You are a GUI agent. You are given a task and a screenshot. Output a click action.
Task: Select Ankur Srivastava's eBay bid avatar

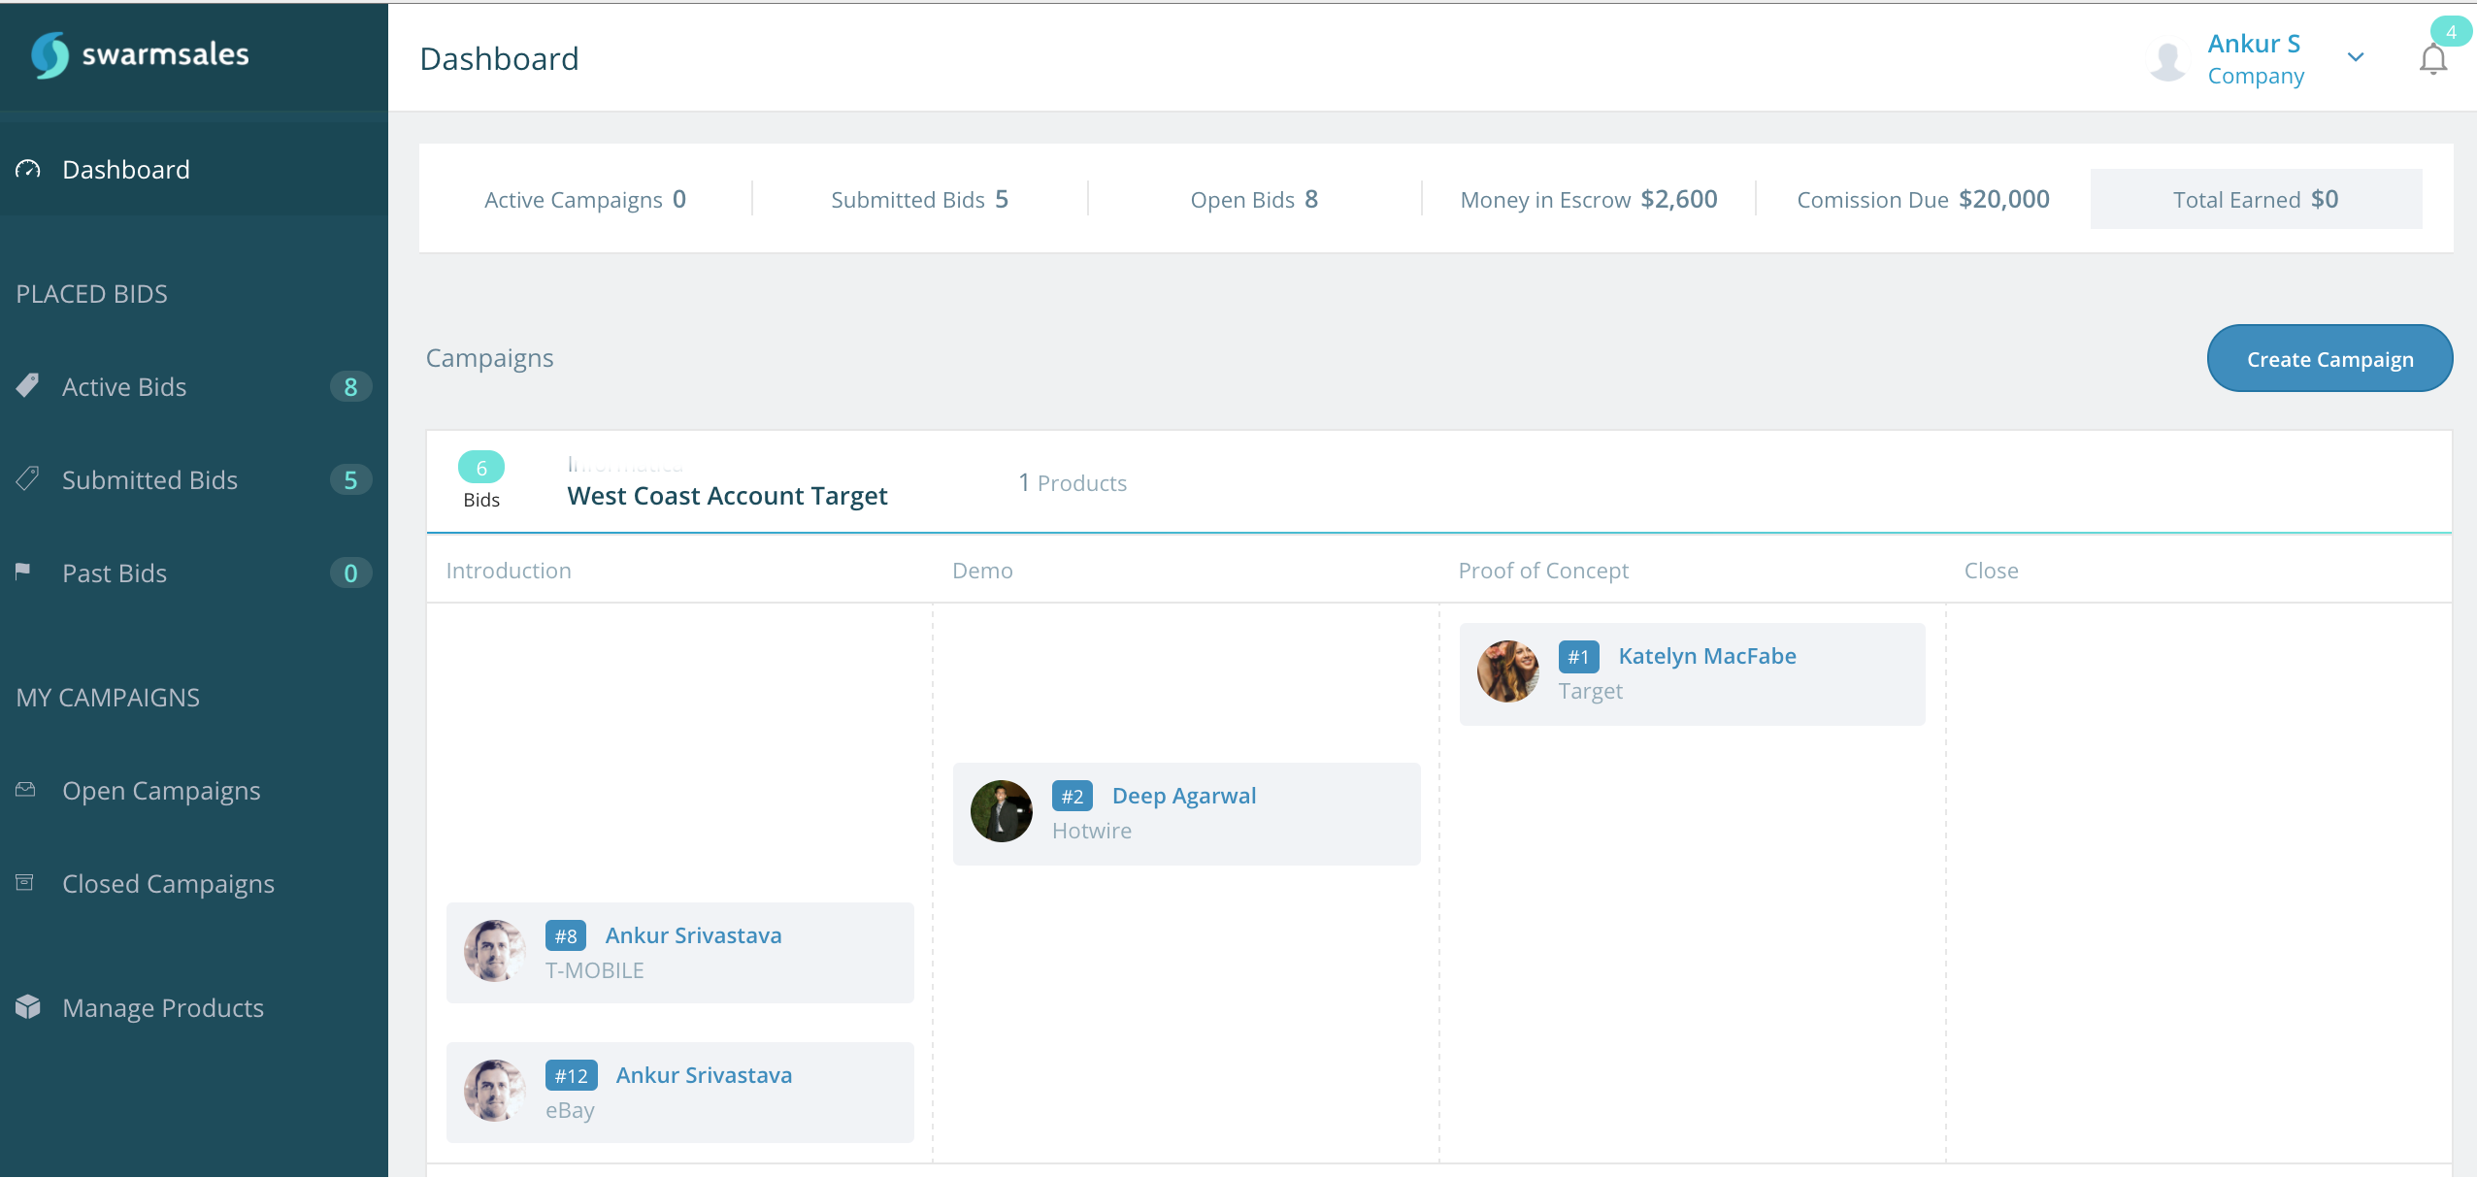tap(494, 1091)
